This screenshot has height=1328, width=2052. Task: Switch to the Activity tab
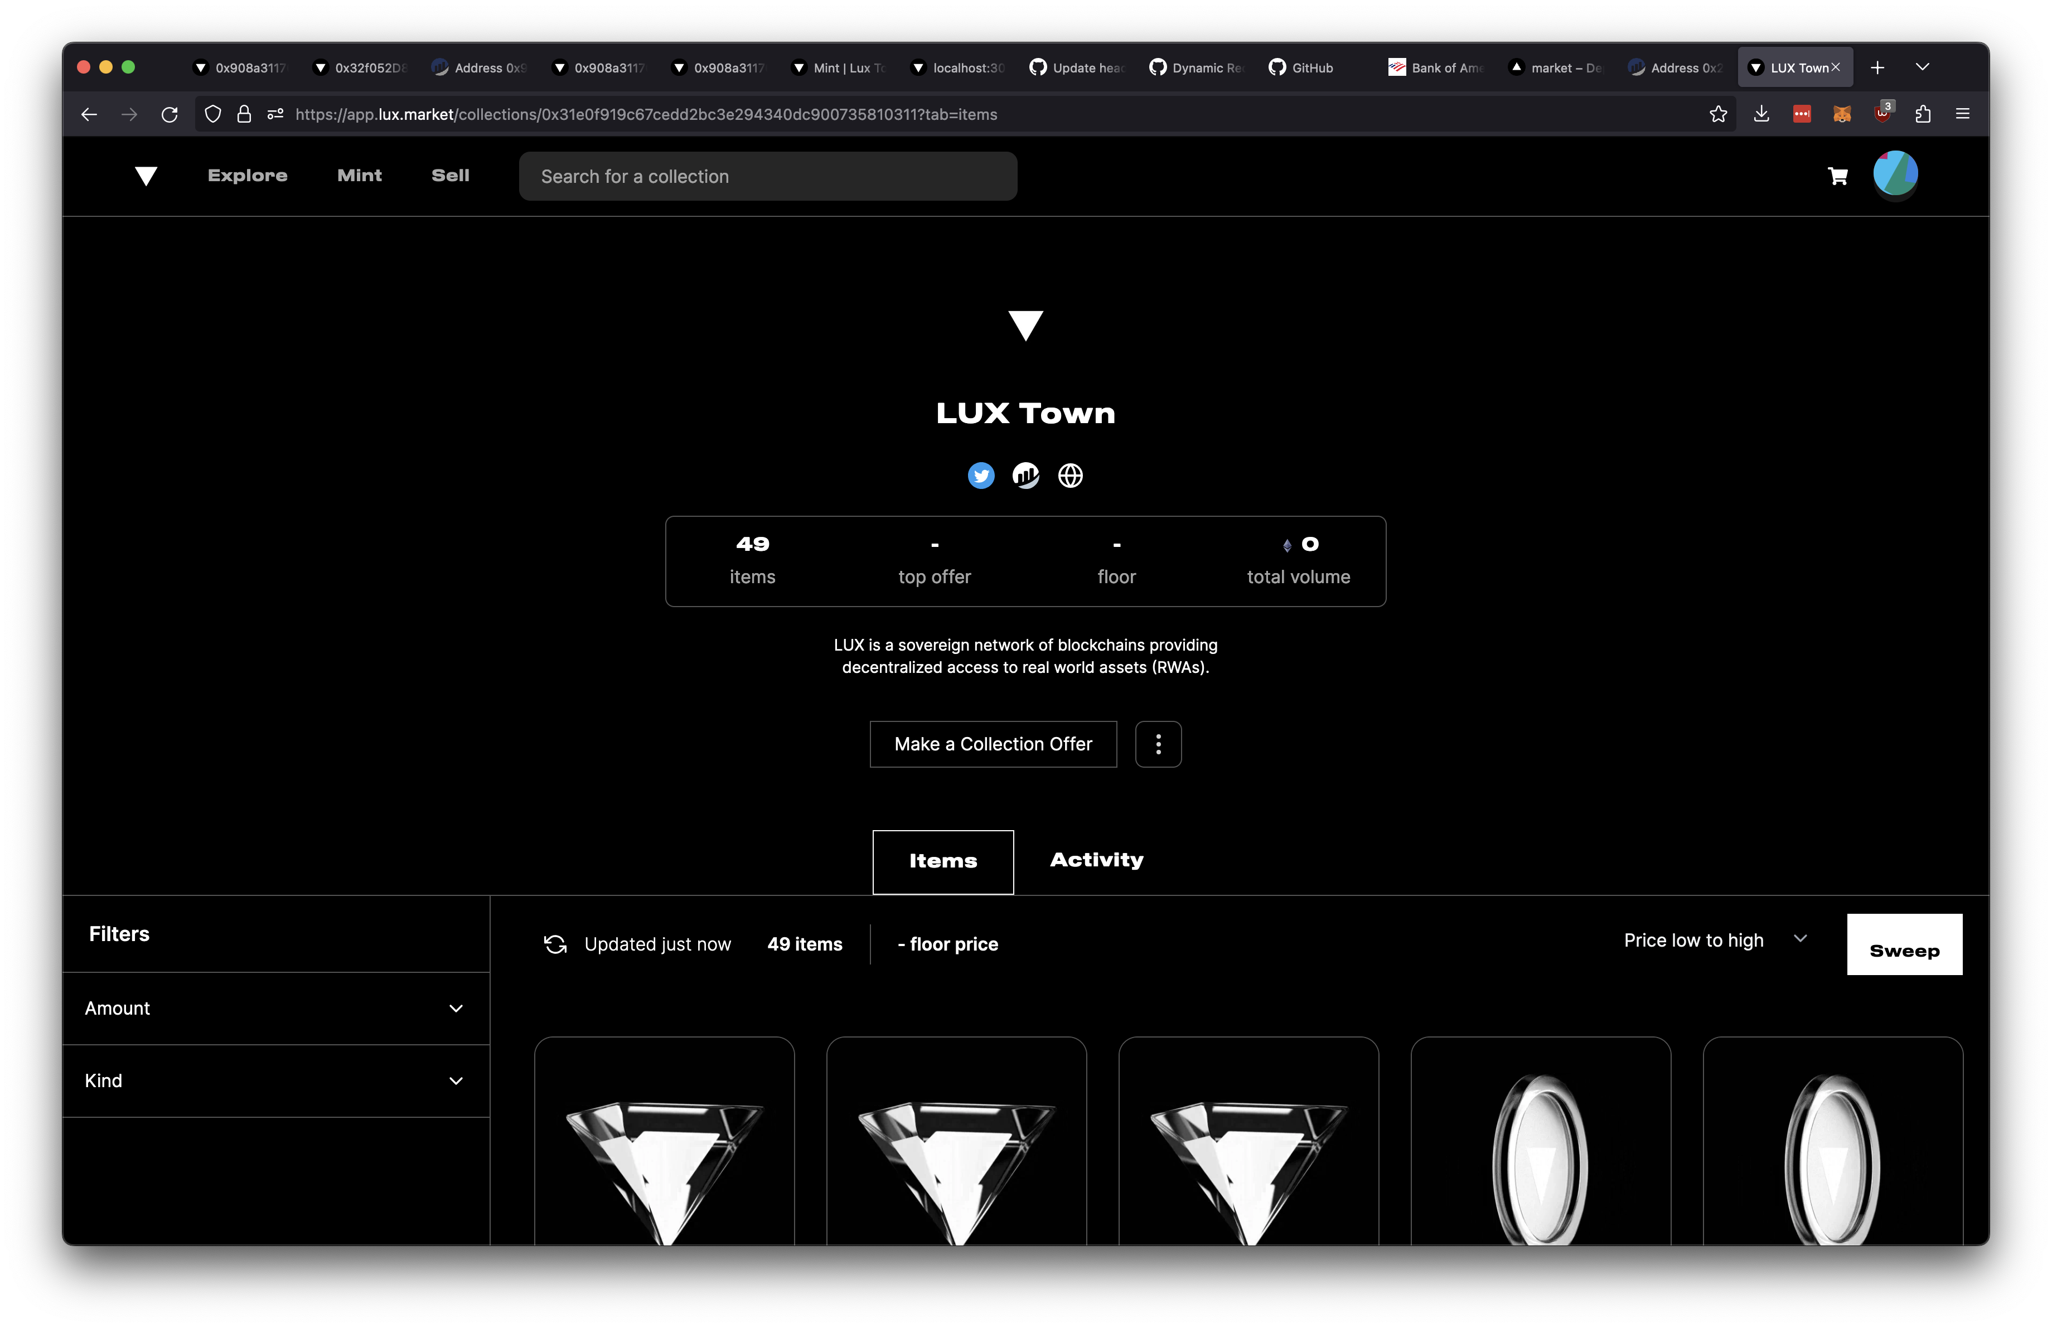point(1096,860)
